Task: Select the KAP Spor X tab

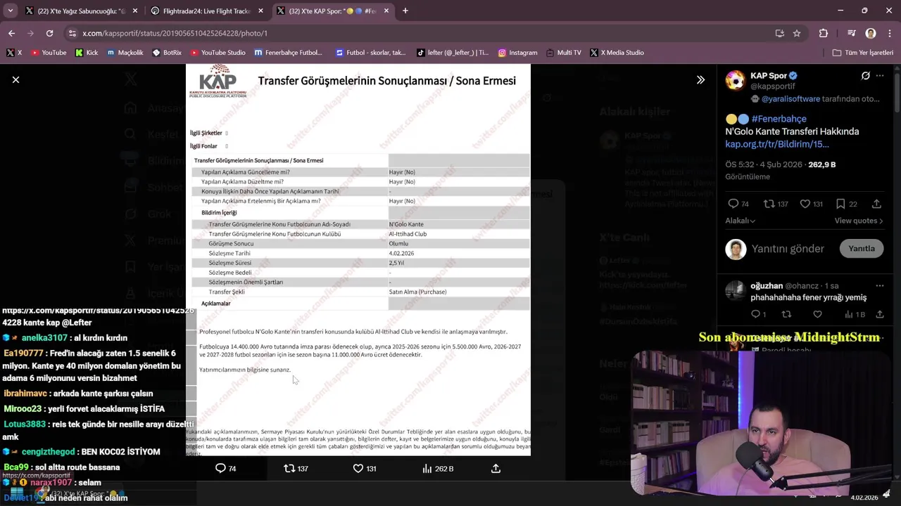Action: coord(331,11)
